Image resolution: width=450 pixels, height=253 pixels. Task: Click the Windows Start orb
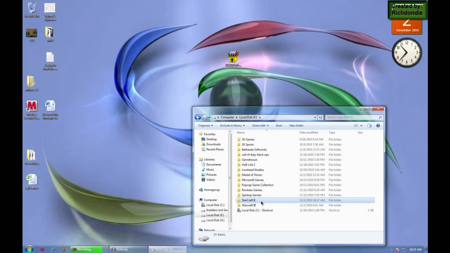click(x=29, y=249)
